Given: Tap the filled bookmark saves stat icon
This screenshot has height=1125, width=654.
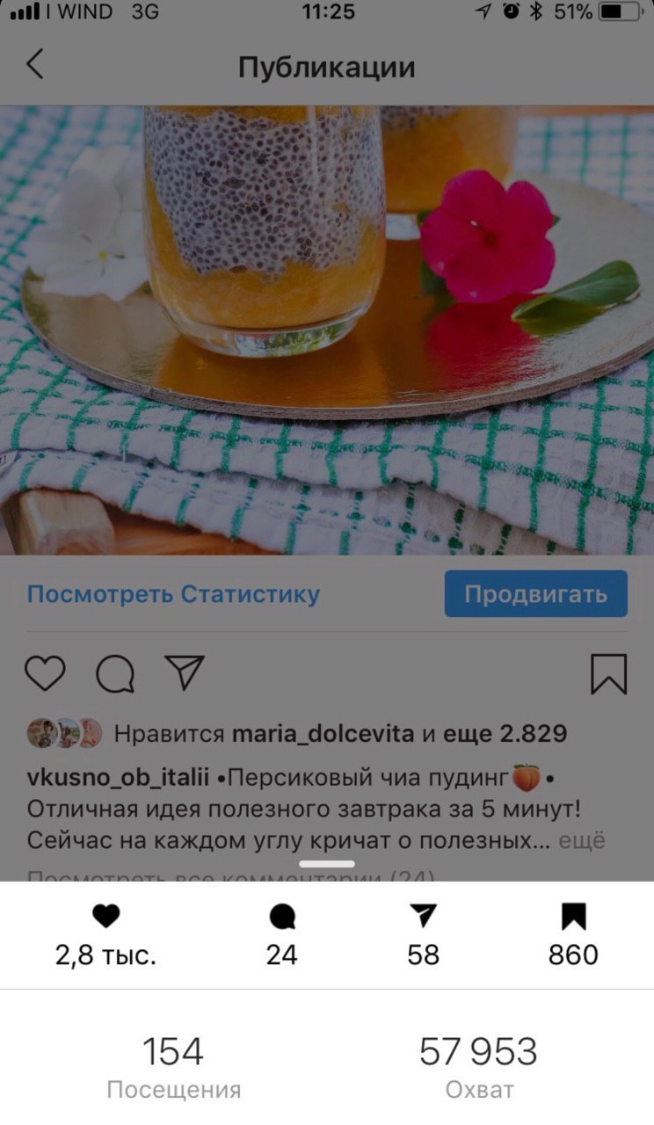Looking at the screenshot, I should pyautogui.click(x=573, y=918).
